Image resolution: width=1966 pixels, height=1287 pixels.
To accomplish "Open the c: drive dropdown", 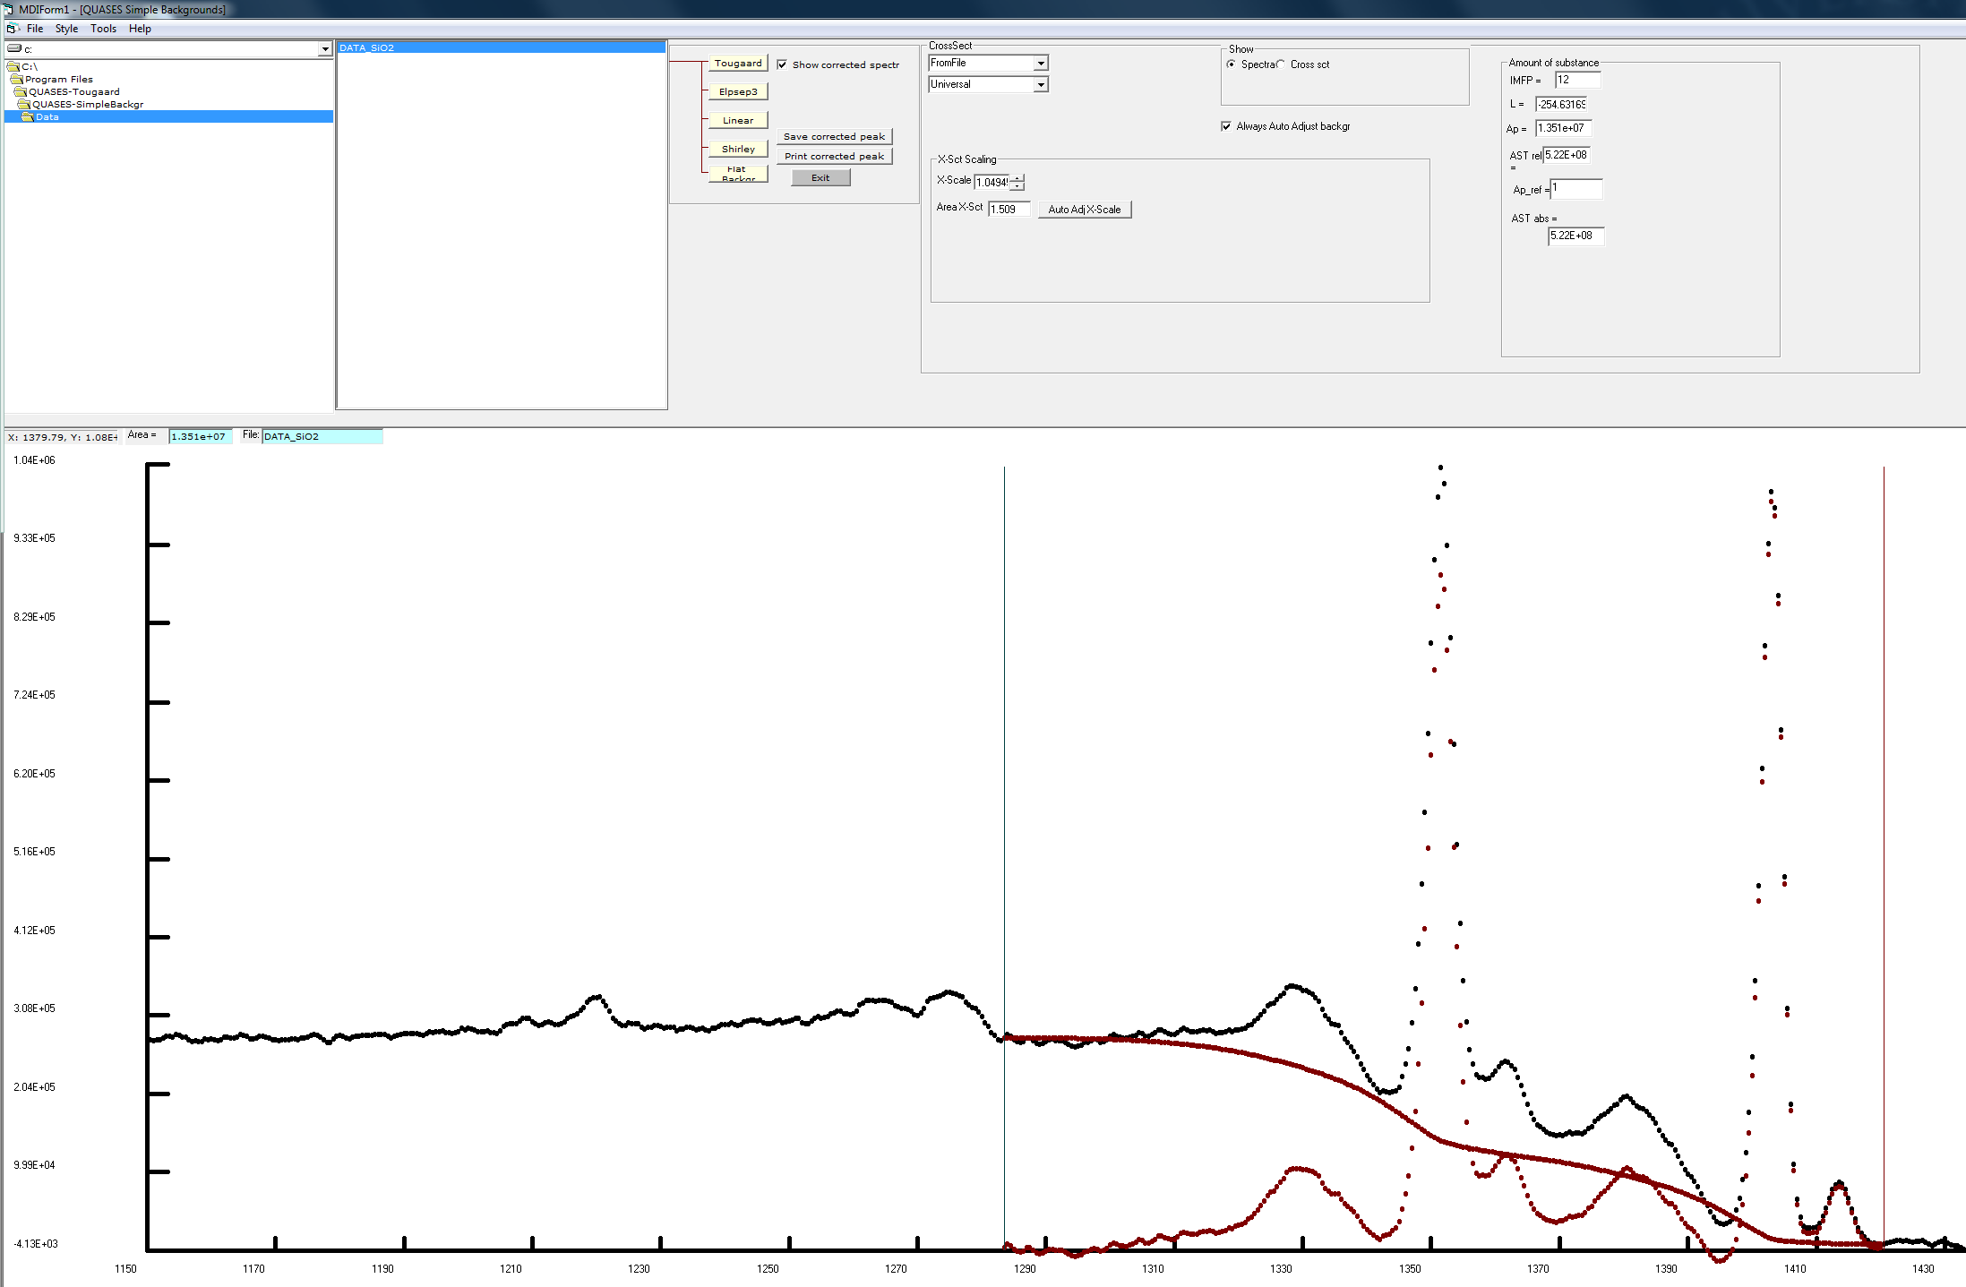I will (324, 50).
